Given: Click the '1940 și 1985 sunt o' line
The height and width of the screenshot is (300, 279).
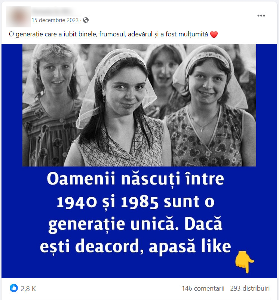Looking at the screenshot, I should pyautogui.click(x=135, y=202).
